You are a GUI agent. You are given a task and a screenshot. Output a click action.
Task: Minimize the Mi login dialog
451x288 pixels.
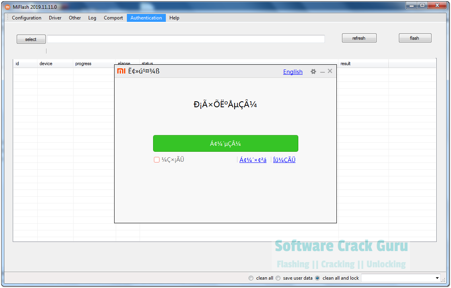pos(323,72)
